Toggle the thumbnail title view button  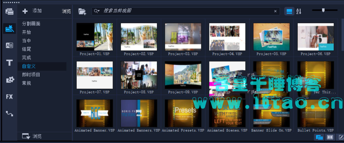pos(289,11)
